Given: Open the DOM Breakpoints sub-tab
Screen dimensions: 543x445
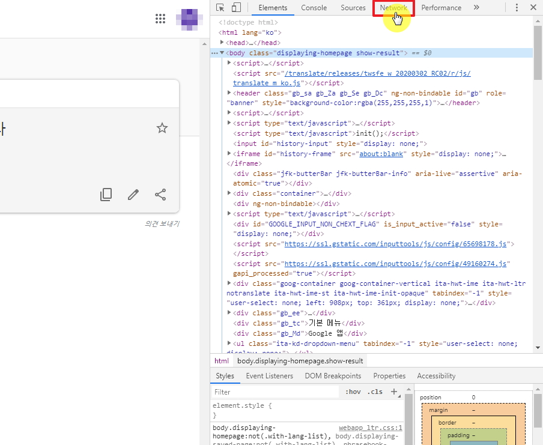Looking at the screenshot, I should pyautogui.click(x=333, y=376).
